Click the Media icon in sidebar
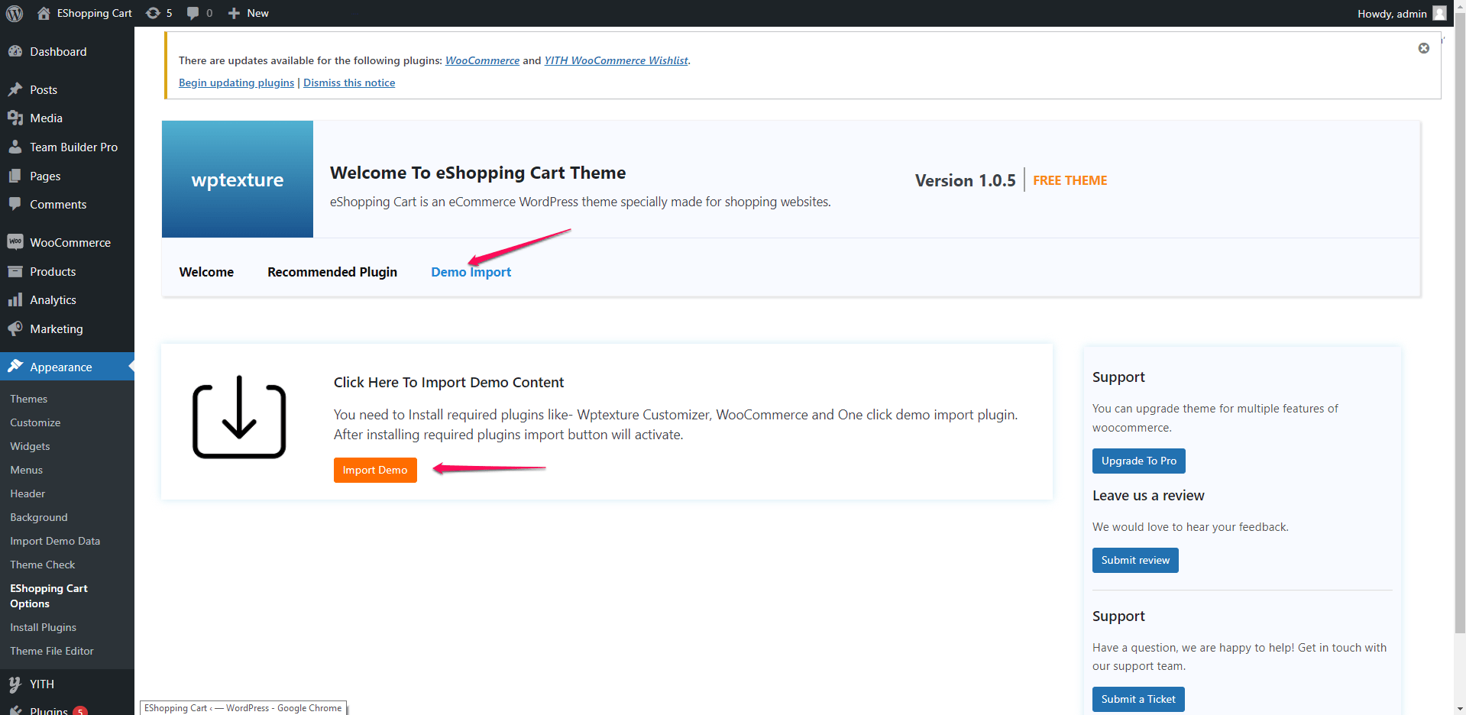Image resolution: width=1466 pixels, height=715 pixels. 15,118
